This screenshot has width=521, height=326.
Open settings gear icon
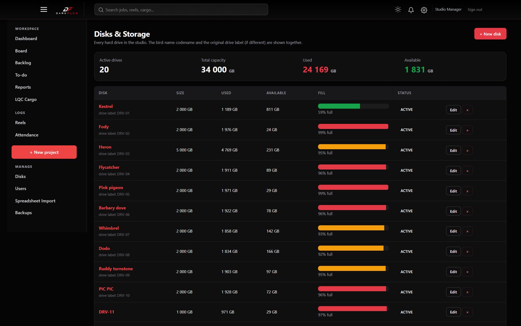tap(424, 10)
